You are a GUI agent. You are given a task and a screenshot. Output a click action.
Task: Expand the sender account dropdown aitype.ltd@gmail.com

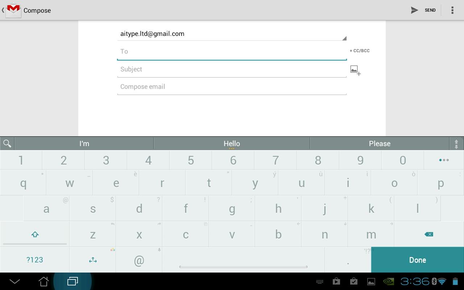[x=232, y=34]
